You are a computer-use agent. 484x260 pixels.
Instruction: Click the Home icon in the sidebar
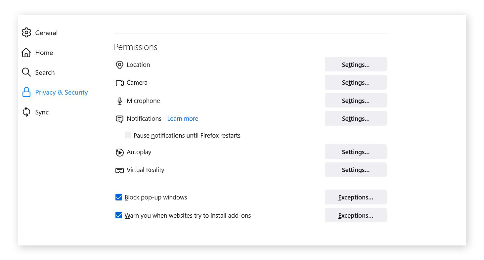26,53
